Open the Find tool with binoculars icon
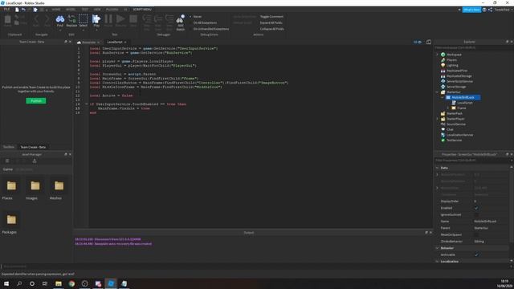Screen dimensions: 514x289 pos(60,21)
